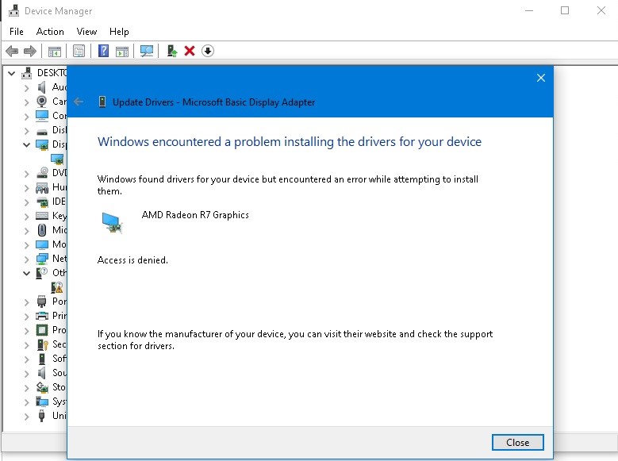Select the display adapter child device under Display adapters
This screenshot has height=461, width=618.
pos(57,159)
